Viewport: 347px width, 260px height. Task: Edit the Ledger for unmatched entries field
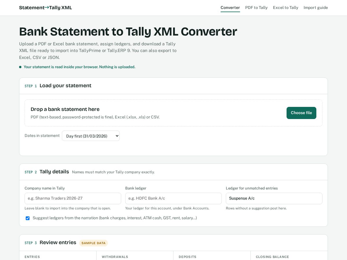(x=274, y=198)
